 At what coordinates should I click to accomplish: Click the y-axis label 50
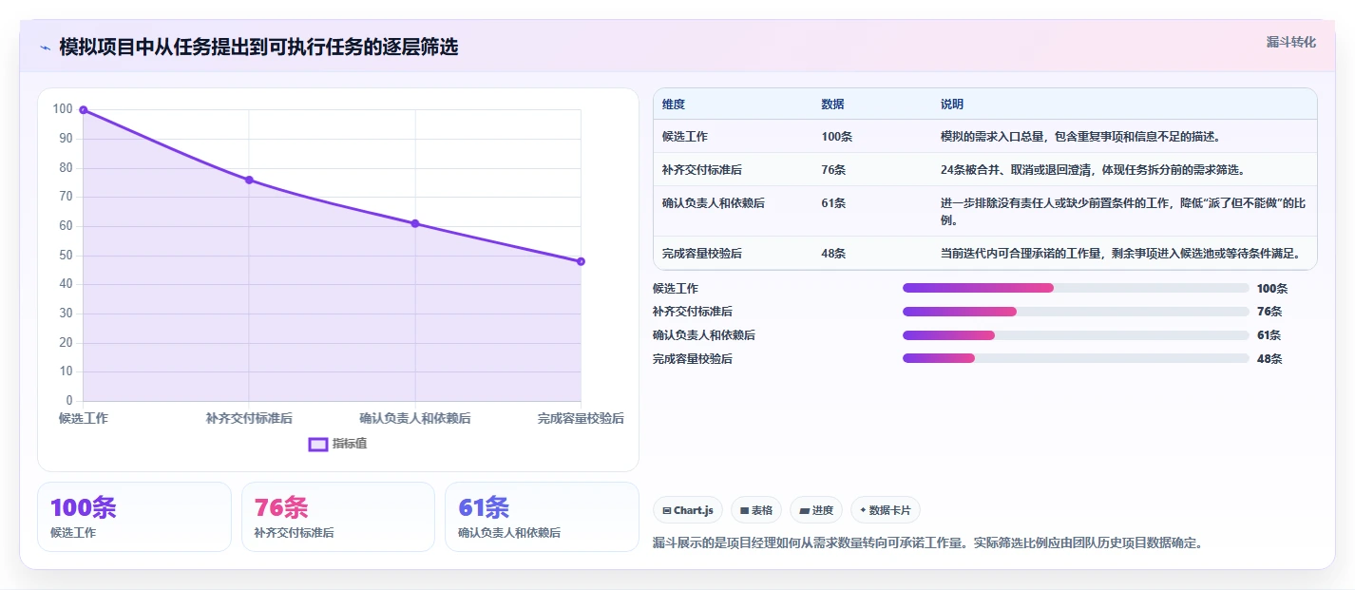click(x=65, y=256)
